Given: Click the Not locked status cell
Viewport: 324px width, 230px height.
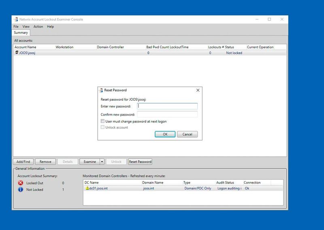Looking at the screenshot, I should (x=234, y=53).
